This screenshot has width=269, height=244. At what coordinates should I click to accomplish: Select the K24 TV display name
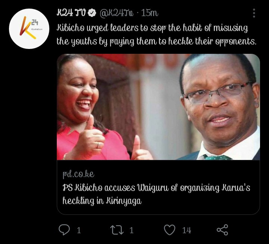tap(71, 13)
